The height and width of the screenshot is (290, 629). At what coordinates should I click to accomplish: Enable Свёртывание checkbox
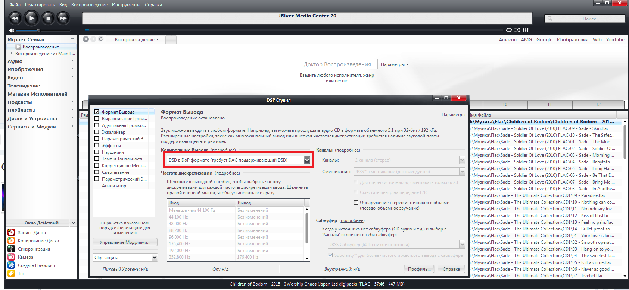point(97,172)
